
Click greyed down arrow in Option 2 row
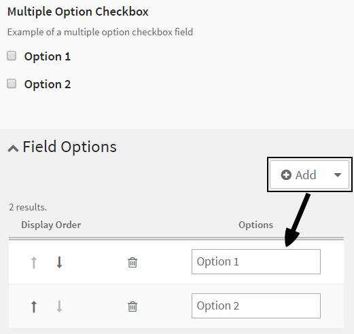tap(59, 306)
